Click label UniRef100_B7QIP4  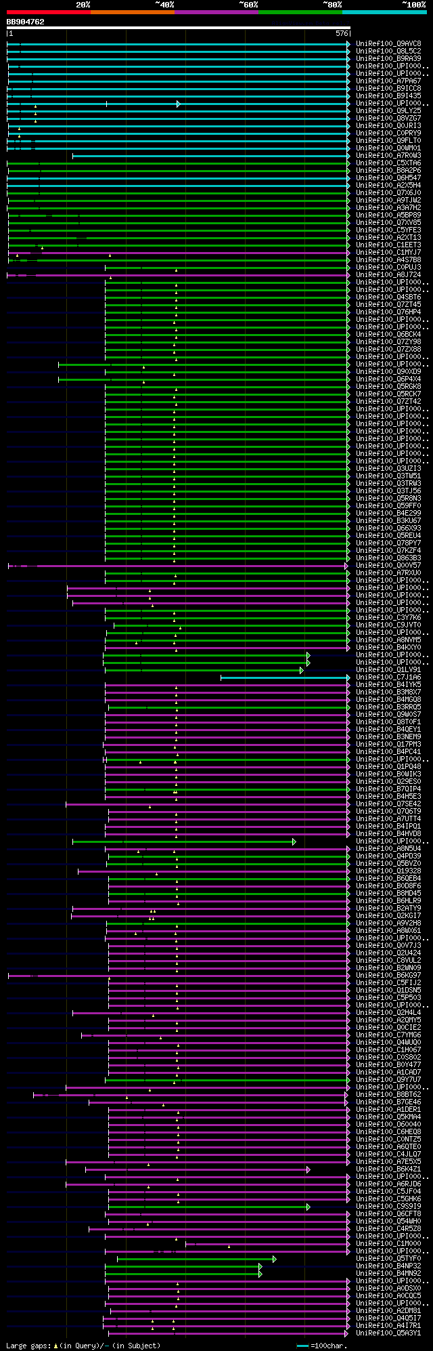tap(388, 789)
